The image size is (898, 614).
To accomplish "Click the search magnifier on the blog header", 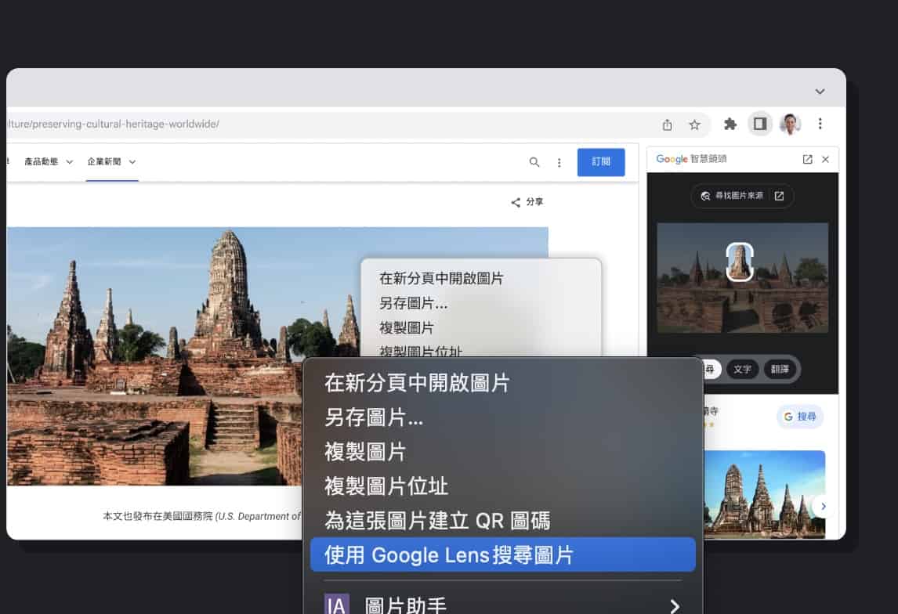I will (534, 162).
